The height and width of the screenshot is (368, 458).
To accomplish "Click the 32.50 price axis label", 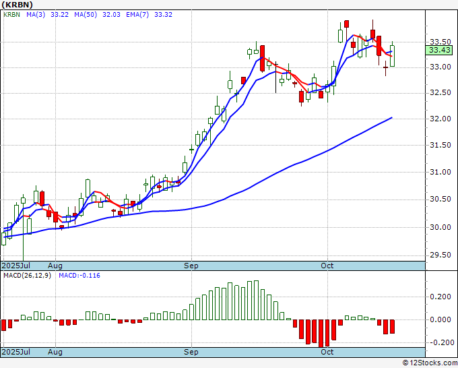I will tap(440, 92).
